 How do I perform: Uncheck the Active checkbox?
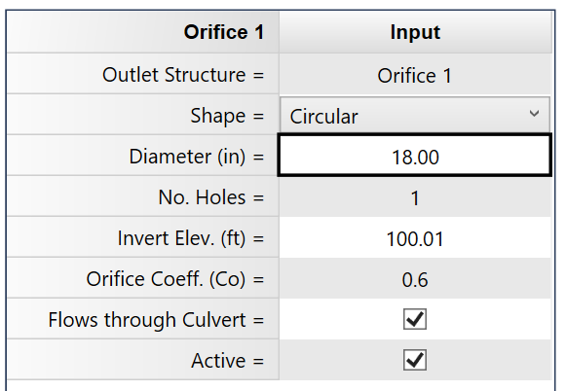[415, 360]
